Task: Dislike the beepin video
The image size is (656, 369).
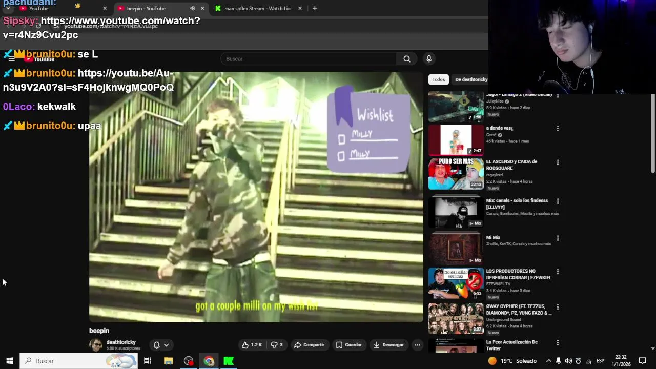Action: 277,345
